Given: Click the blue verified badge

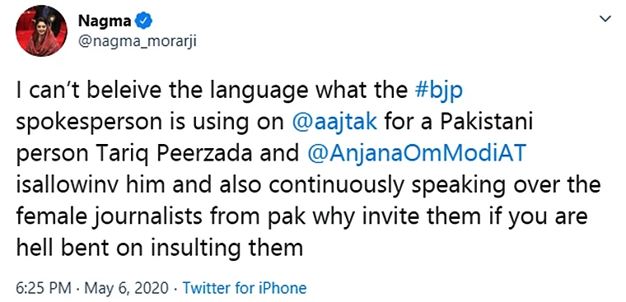Looking at the screenshot, I should click(x=143, y=21).
